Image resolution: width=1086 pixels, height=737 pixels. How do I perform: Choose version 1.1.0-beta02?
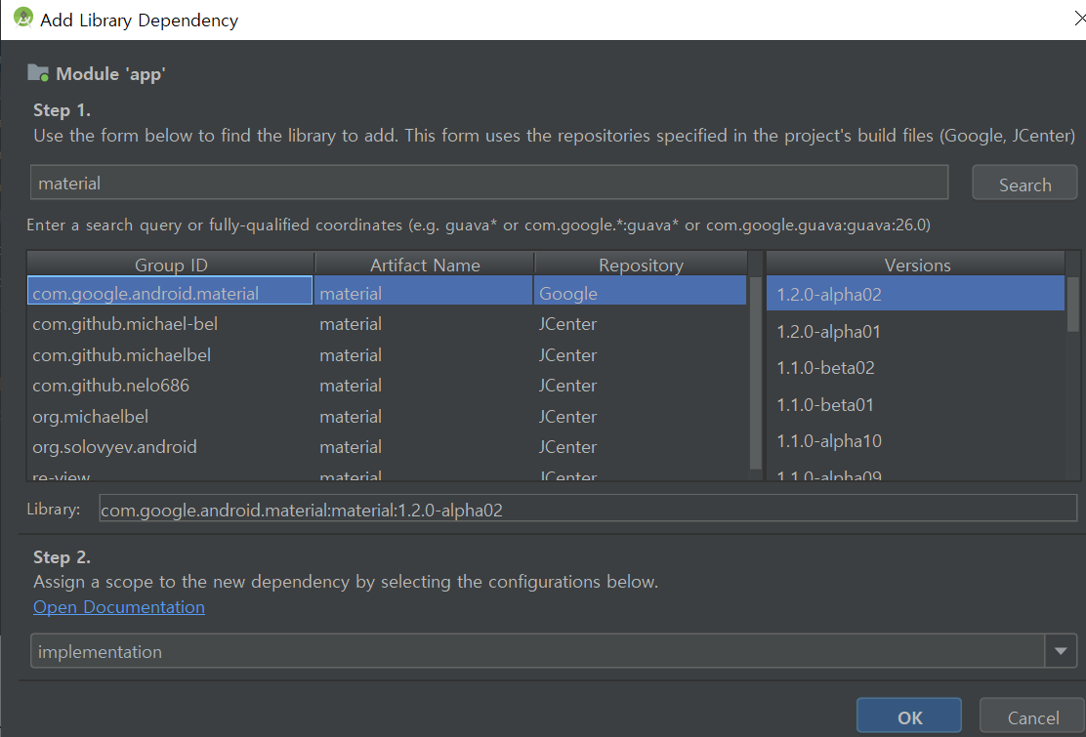(x=915, y=367)
